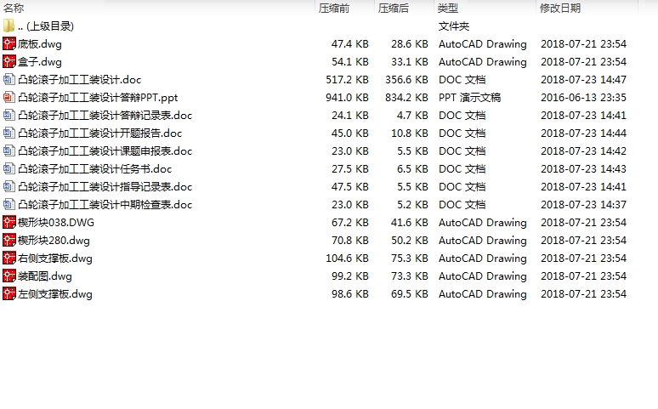The height and width of the screenshot is (409, 658).
Task: Click the 2016-06-13 23:35 date cell
Action: pyautogui.click(x=583, y=98)
